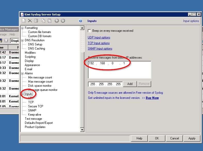The width and height of the screenshot is (203, 151).
Task: Select DNS Caching tree item
Action: coord(37,49)
